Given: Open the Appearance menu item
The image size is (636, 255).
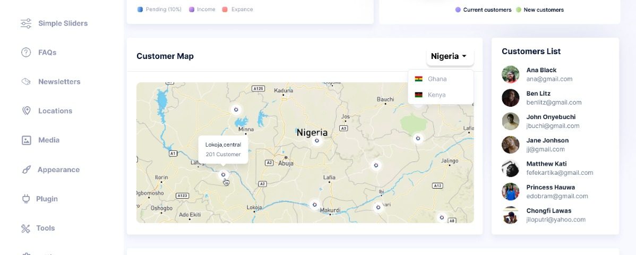Looking at the screenshot, I should [x=58, y=170].
